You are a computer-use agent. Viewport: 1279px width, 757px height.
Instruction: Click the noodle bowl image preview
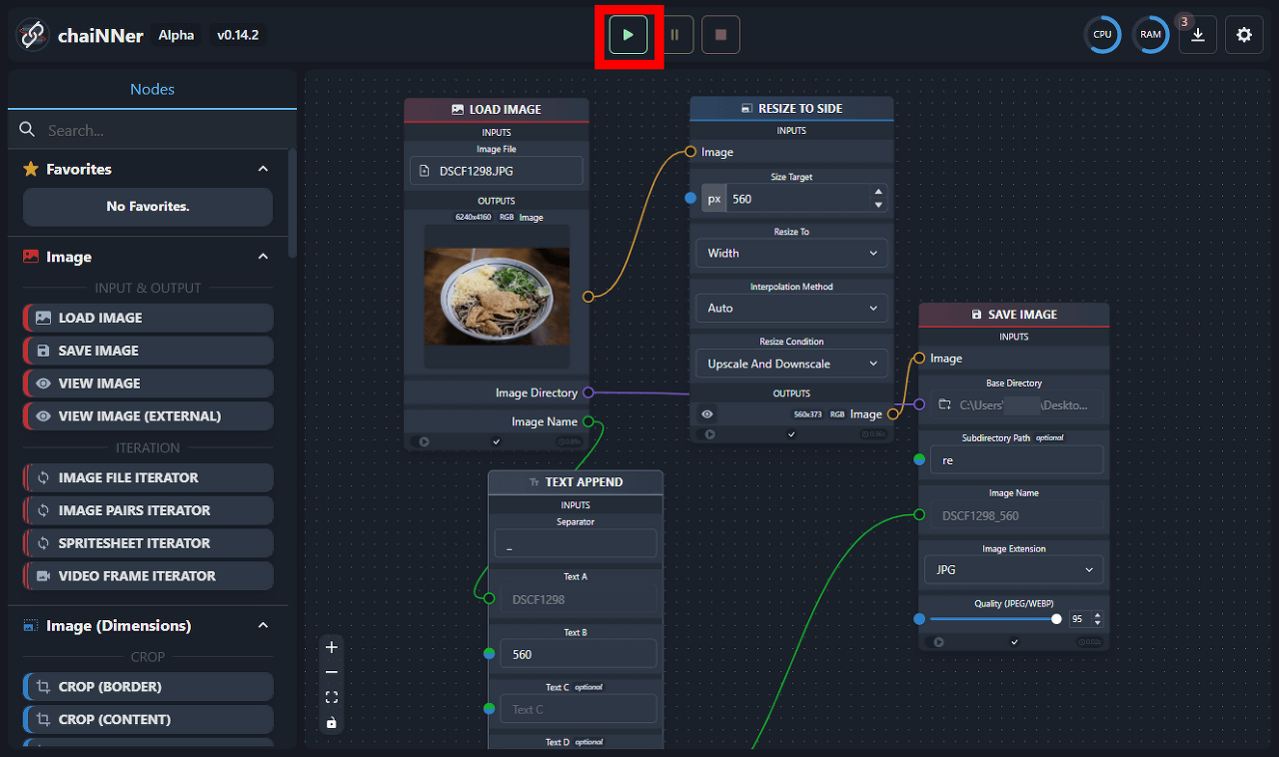pyautogui.click(x=497, y=297)
